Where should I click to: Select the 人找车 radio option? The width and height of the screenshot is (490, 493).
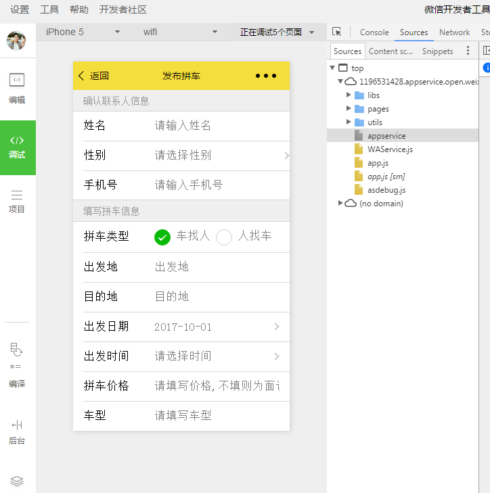pyautogui.click(x=224, y=237)
